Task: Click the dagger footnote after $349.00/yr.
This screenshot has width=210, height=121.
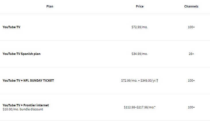Action: [157, 80]
